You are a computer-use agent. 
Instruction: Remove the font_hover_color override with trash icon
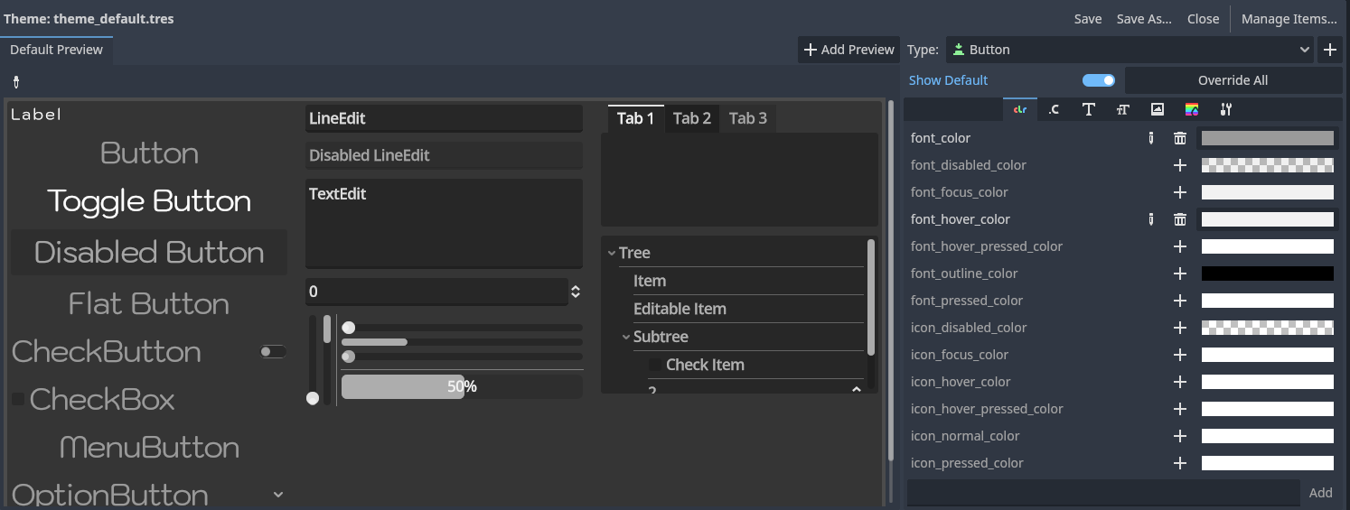[1179, 219]
